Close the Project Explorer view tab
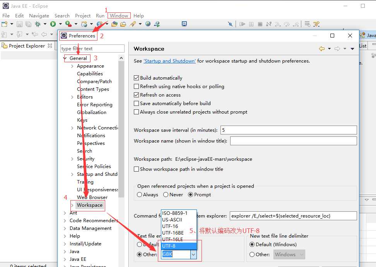The height and width of the screenshot is (267, 376). pyautogui.click(x=50, y=46)
